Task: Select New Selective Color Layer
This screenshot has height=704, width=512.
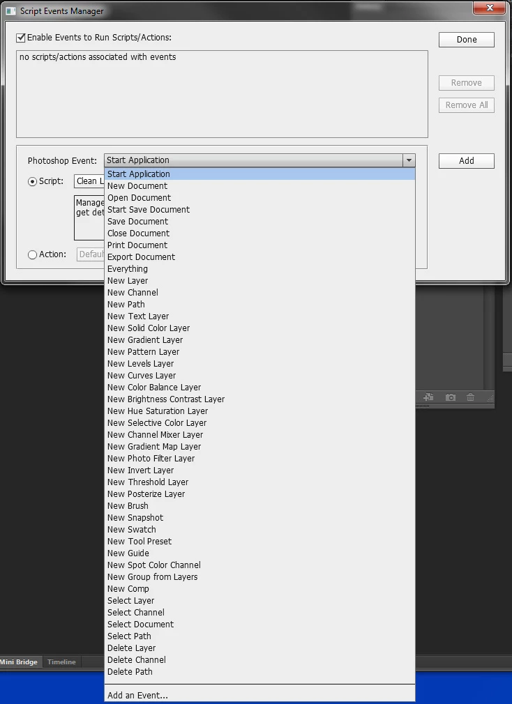Action: point(259,423)
